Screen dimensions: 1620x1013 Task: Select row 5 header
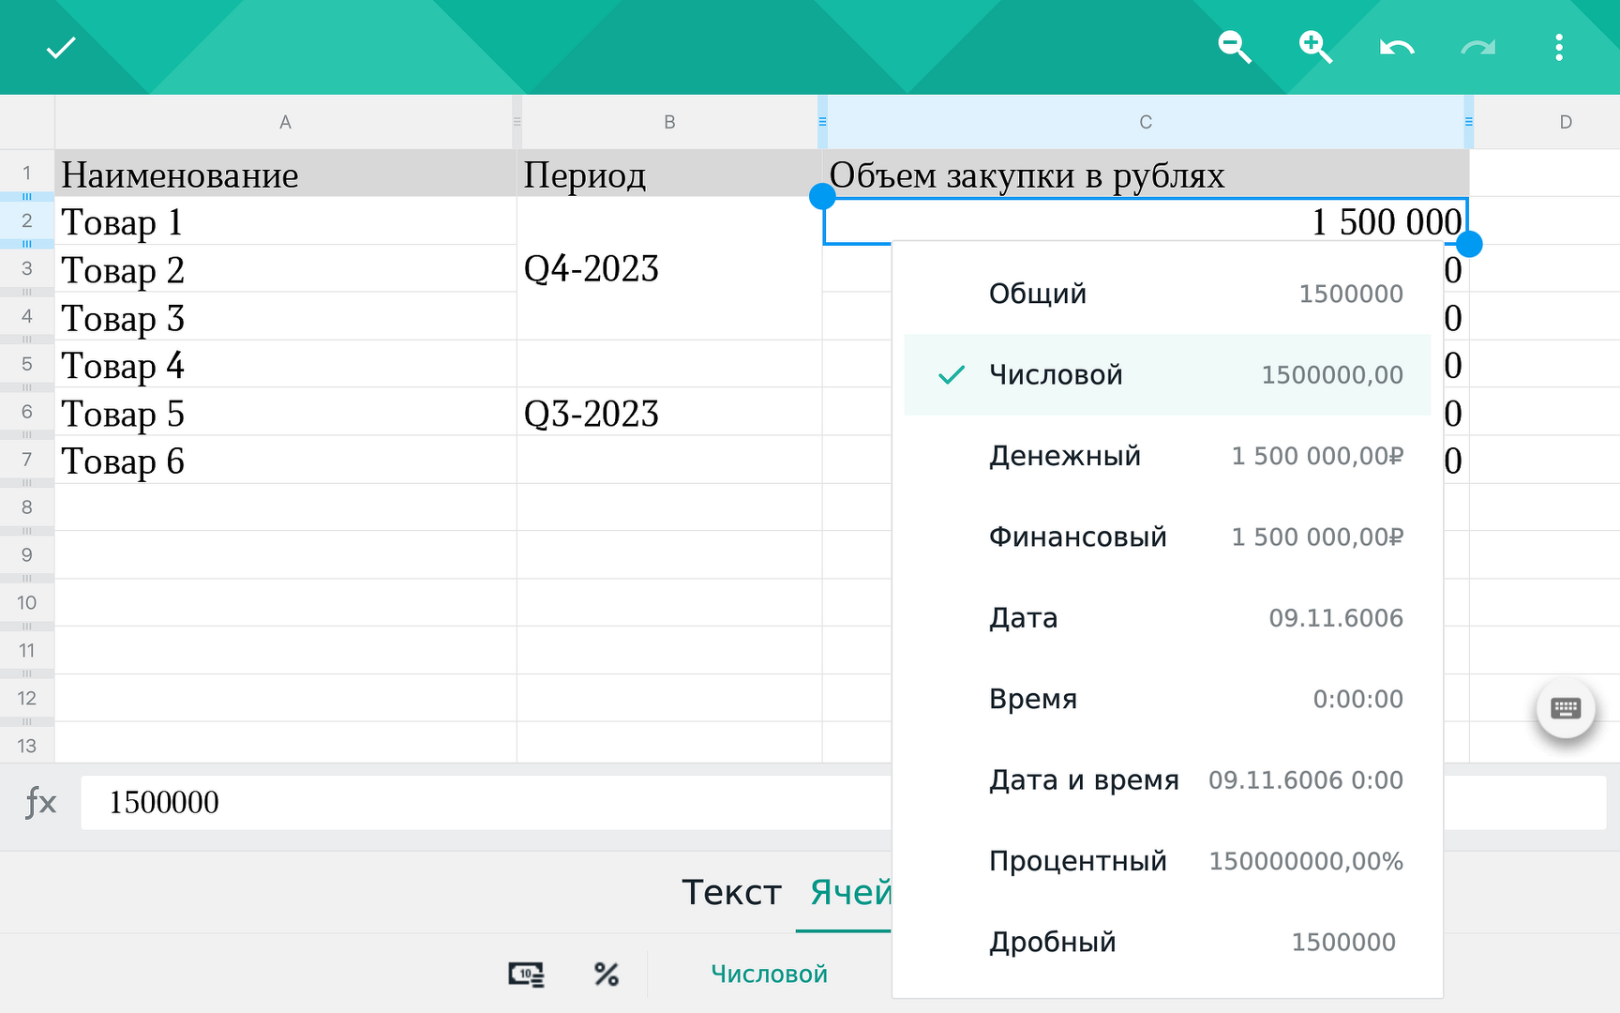(x=27, y=364)
